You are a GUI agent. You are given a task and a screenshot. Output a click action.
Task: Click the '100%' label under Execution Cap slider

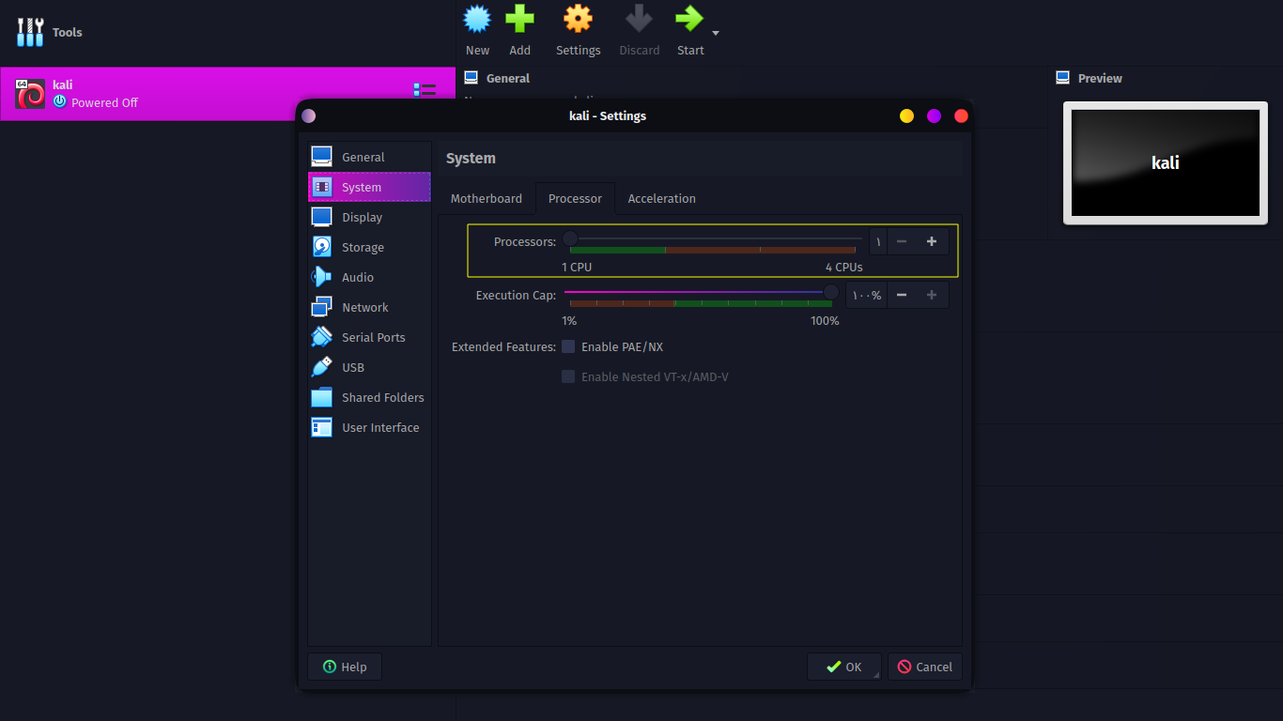pos(825,320)
